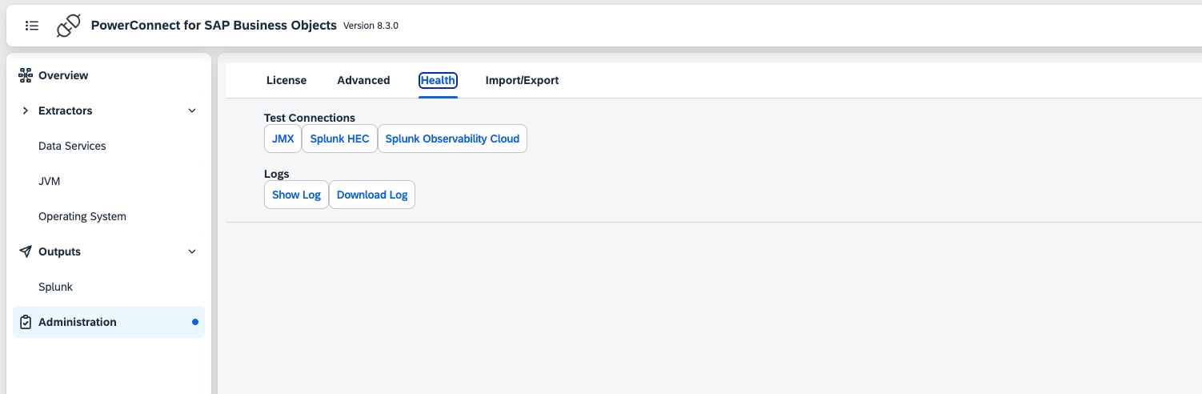This screenshot has height=394, width=1202.
Task: Open Data Services extractor in sidebar
Action: coord(72,146)
